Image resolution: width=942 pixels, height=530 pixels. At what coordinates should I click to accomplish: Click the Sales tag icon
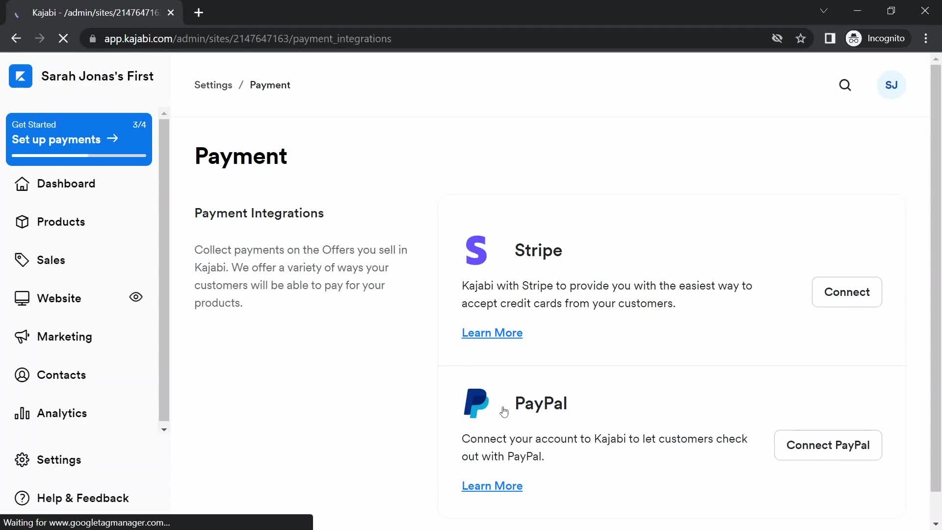[22, 260]
